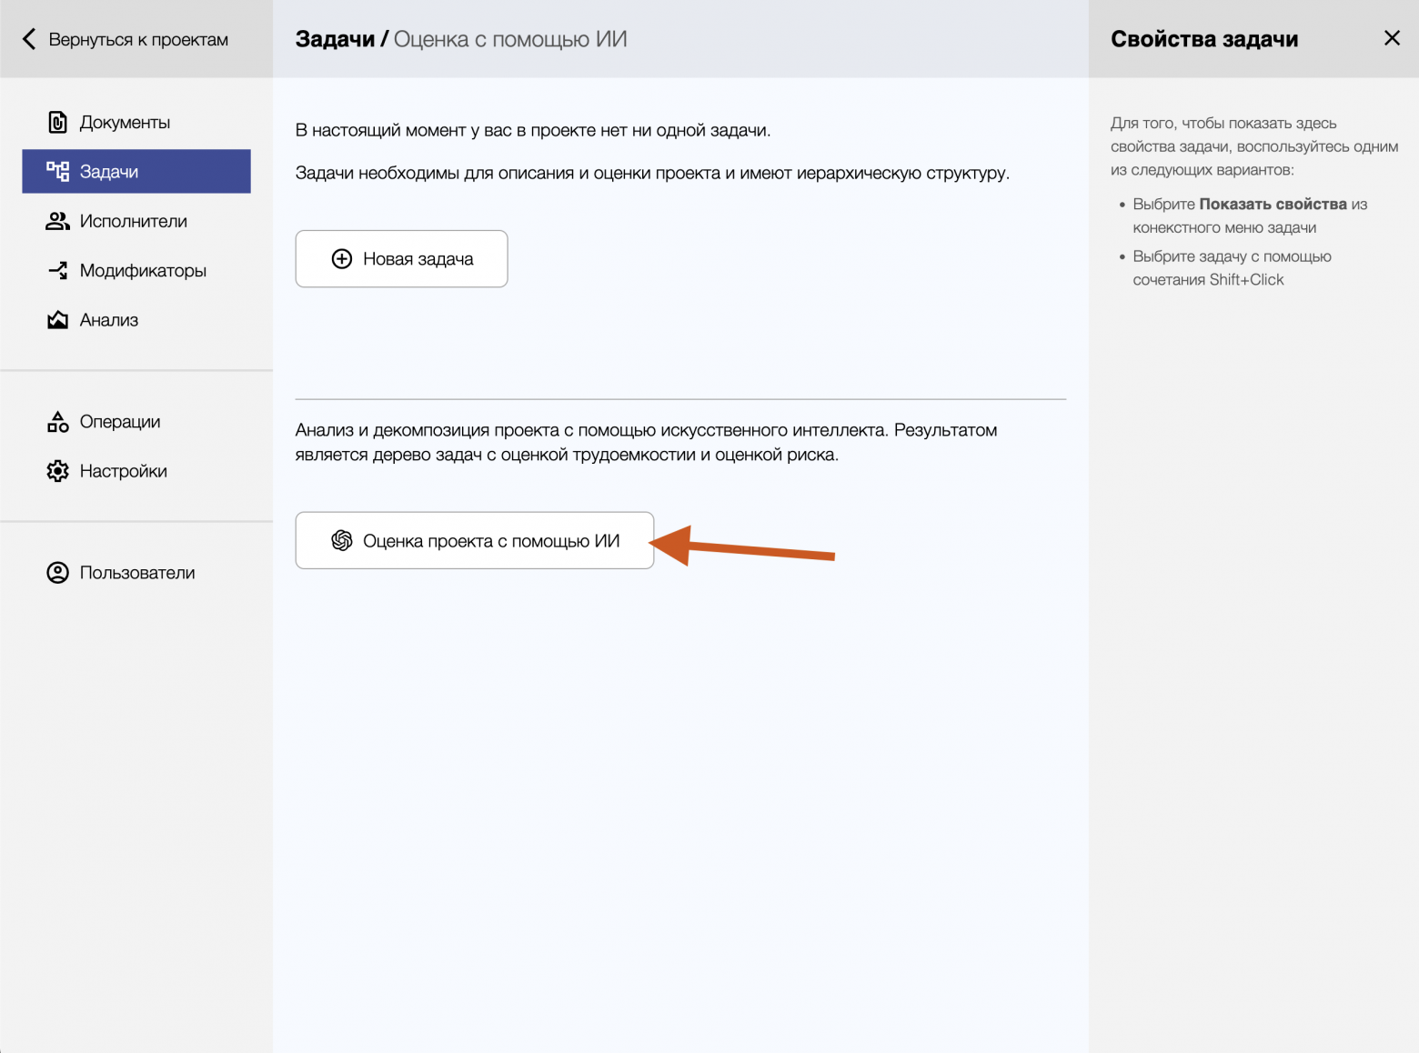Screen dimensions: 1419x1053
Task: Click the Исполнители people icon
Action: click(57, 221)
